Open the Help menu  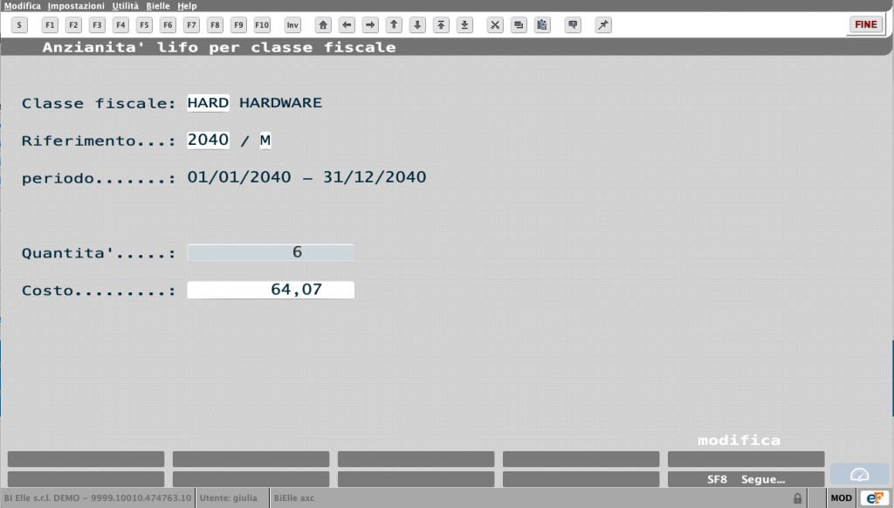(187, 6)
